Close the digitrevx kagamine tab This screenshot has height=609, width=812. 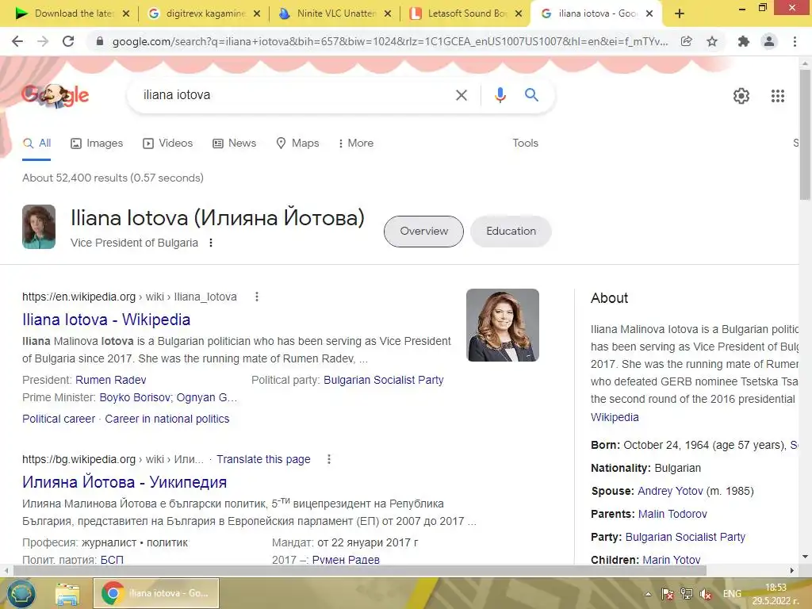pyautogui.click(x=257, y=14)
